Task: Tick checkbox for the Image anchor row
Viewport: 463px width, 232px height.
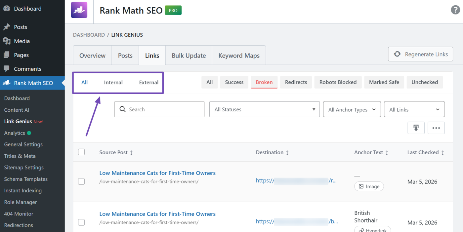Action: pyautogui.click(x=81, y=181)
